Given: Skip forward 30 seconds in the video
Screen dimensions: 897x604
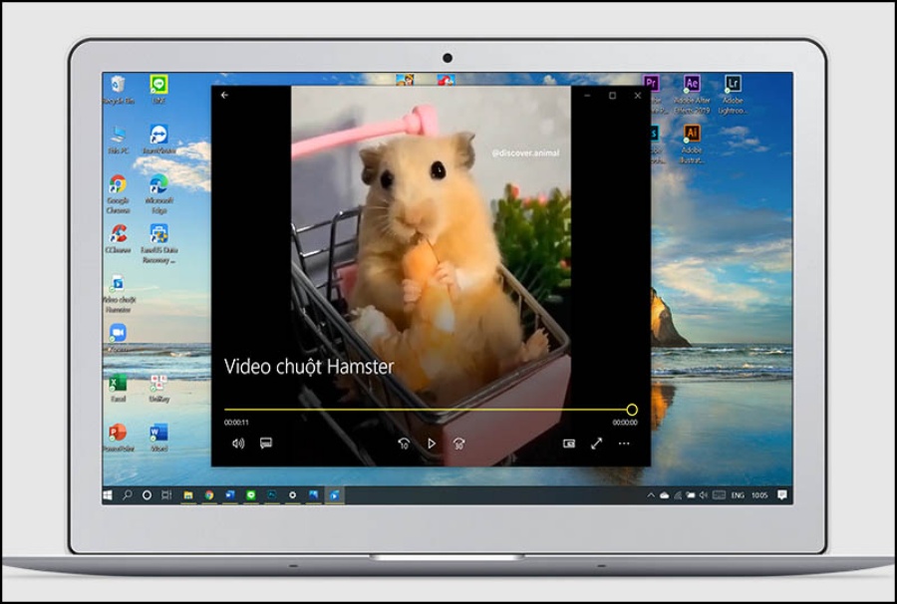Looking at the screenshot, I should pos(458,444).
